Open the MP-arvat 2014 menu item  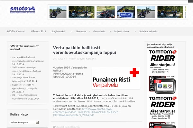[38, 31]
